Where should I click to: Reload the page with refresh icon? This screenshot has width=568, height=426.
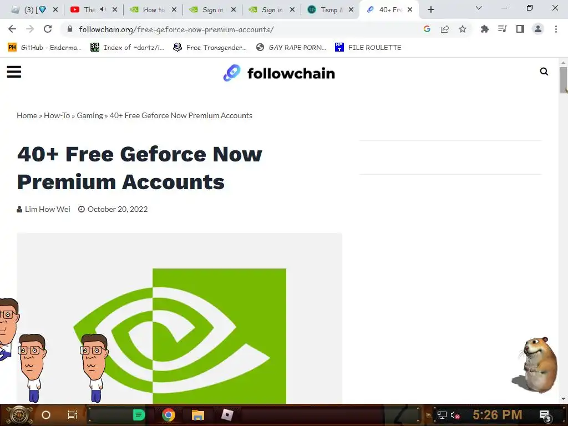48,29
